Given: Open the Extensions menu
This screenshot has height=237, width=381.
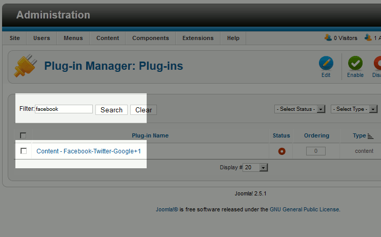Looking at the screenshot, I should coord(198,38).
